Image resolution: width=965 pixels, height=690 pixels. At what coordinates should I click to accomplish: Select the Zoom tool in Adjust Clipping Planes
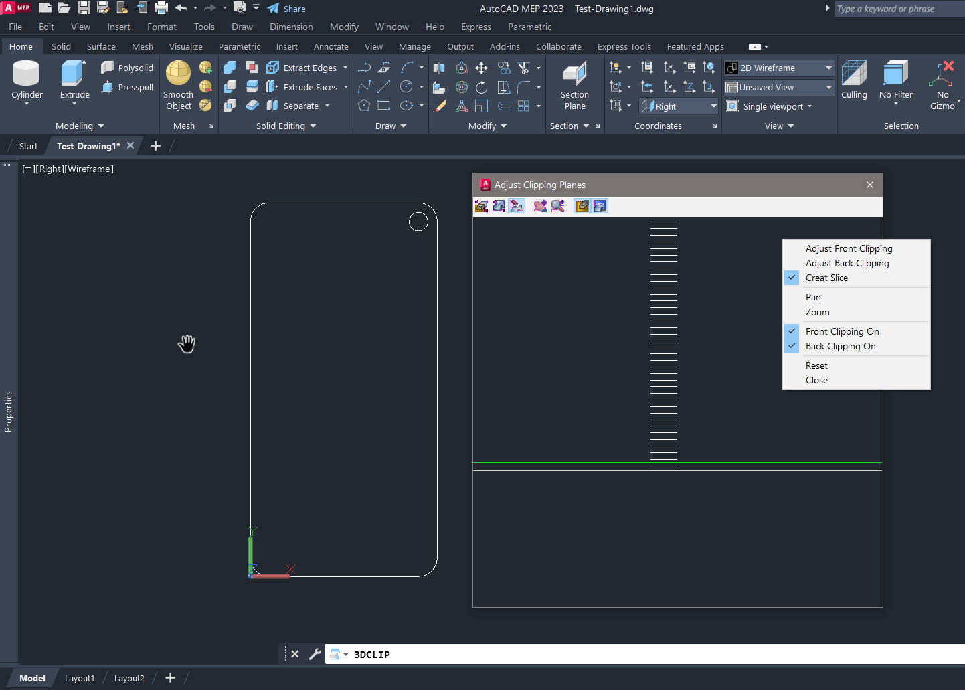click(x=817, y=312)
